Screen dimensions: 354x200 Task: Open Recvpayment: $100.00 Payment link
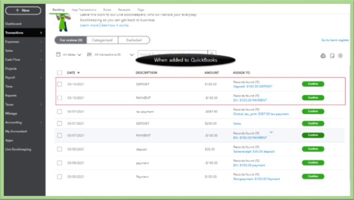click(x=256, y=179)
